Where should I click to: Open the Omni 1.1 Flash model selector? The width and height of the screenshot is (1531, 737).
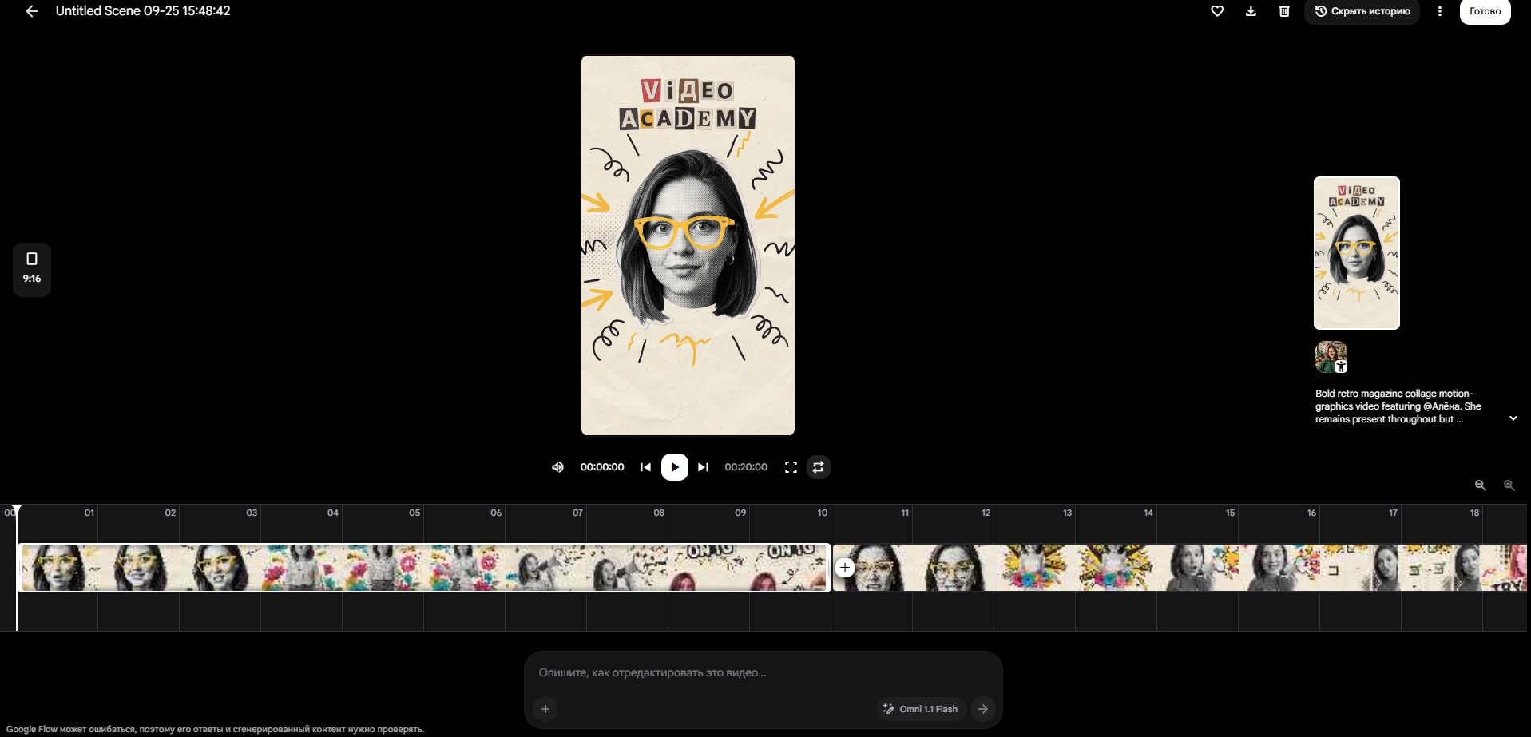pyautogui.click(x=921, y=709)
